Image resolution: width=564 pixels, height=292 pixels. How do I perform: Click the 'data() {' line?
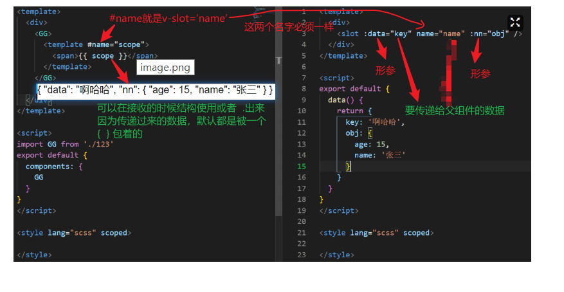[x=345, y=100]
